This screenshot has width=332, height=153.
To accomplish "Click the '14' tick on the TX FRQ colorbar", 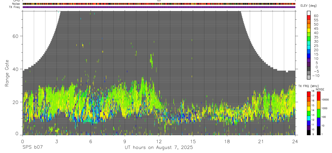I will (313, 110).
